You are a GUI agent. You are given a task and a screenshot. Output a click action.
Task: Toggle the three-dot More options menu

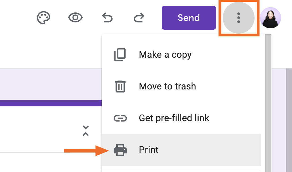238,18
